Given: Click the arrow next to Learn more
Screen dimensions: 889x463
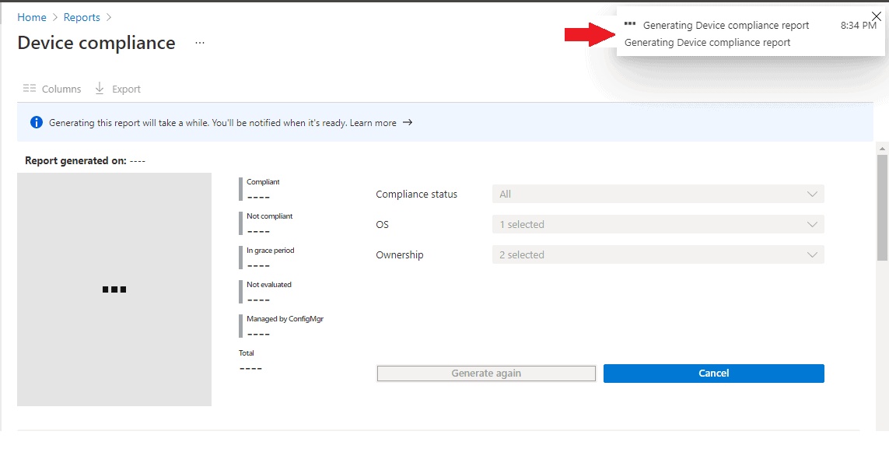Looking at the screenshot, I should pos(410,122).
